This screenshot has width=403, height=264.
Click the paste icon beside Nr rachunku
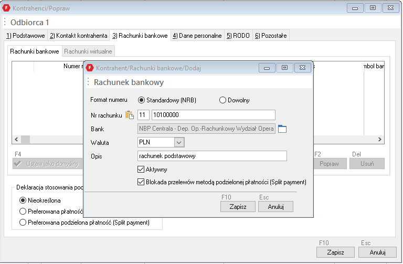(x=130, y=115)
